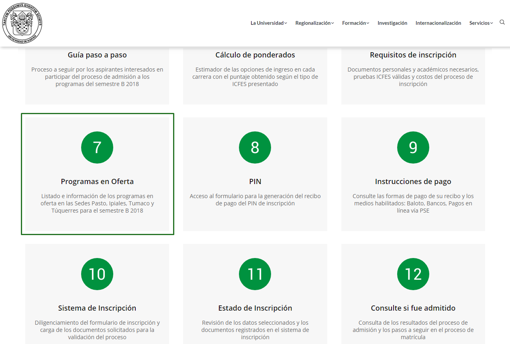Open the Guía paso a paso heading
The image size is (510, 344).
point(97,55)
